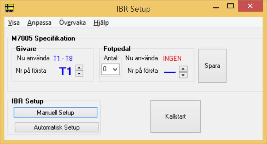Image resolution: width=267 pixels, height=144 pixels.
Task: Open the Hjälp menu
Action: point(101,23)
